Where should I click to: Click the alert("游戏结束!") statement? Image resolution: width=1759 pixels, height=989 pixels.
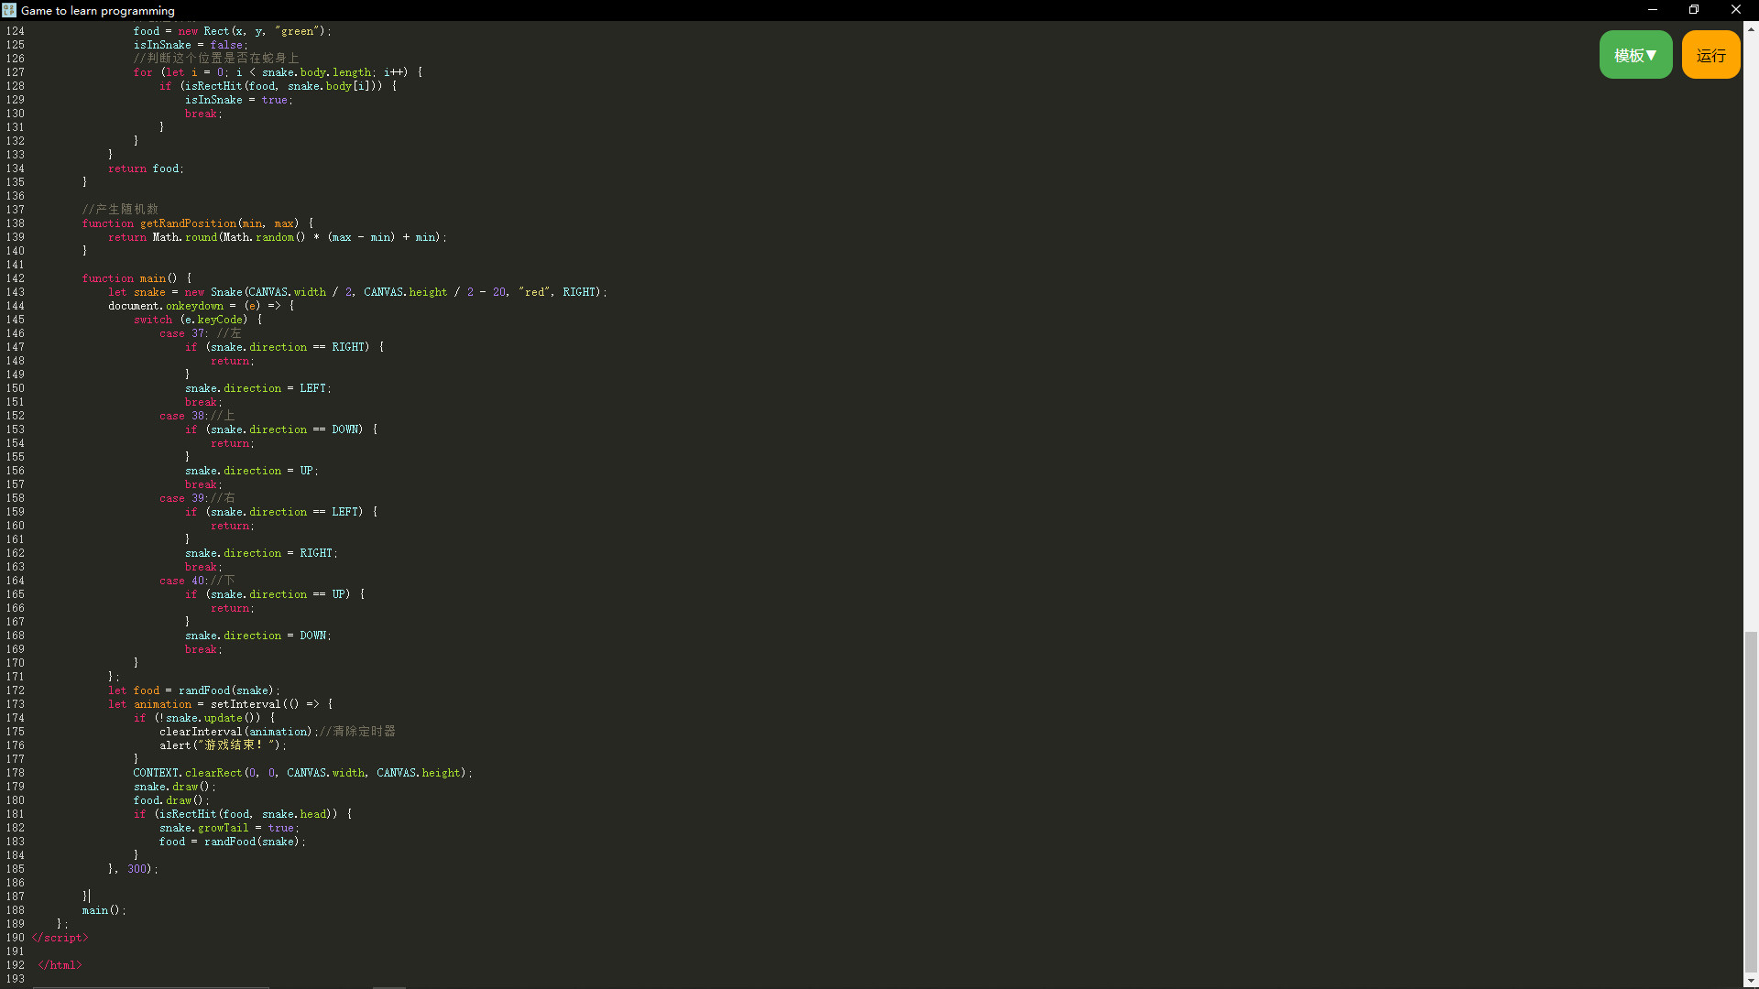(x=224, y=744)
